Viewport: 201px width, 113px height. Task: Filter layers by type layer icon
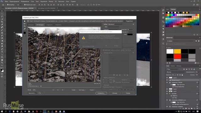(189, 69)
